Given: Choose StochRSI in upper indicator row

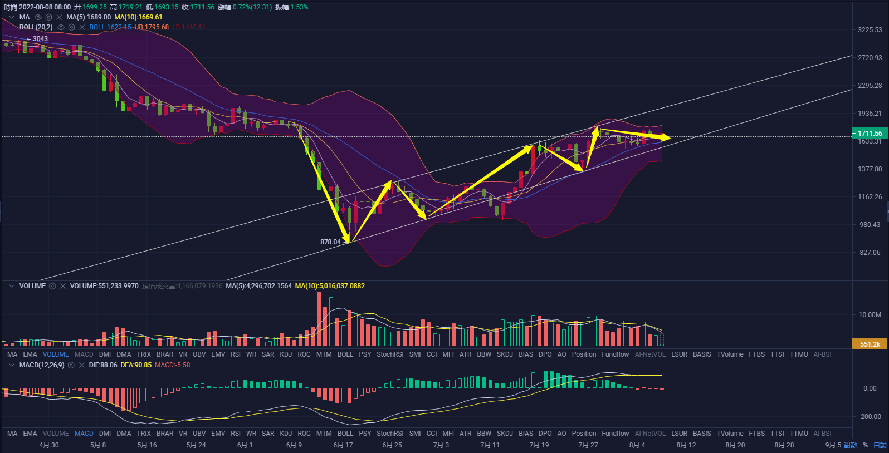Looking at the screenshot, I should click(x=390, y=354).
